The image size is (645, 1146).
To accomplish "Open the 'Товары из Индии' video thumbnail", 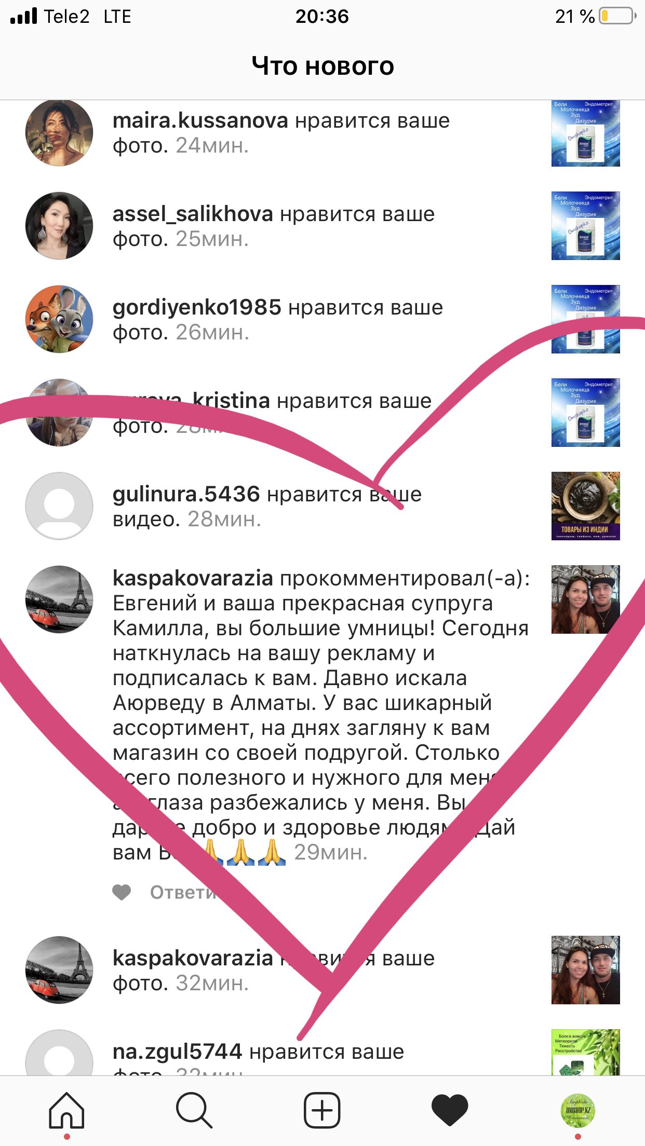I will pyautogui.click(x=586, y=506).
